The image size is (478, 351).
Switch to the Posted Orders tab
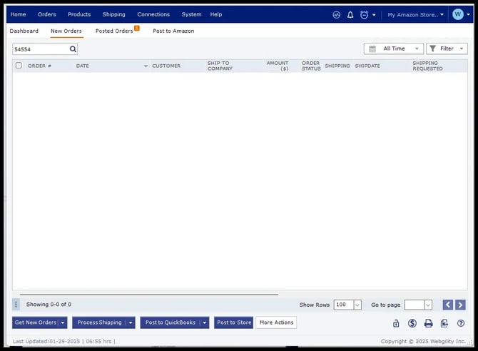pos(114,31)
